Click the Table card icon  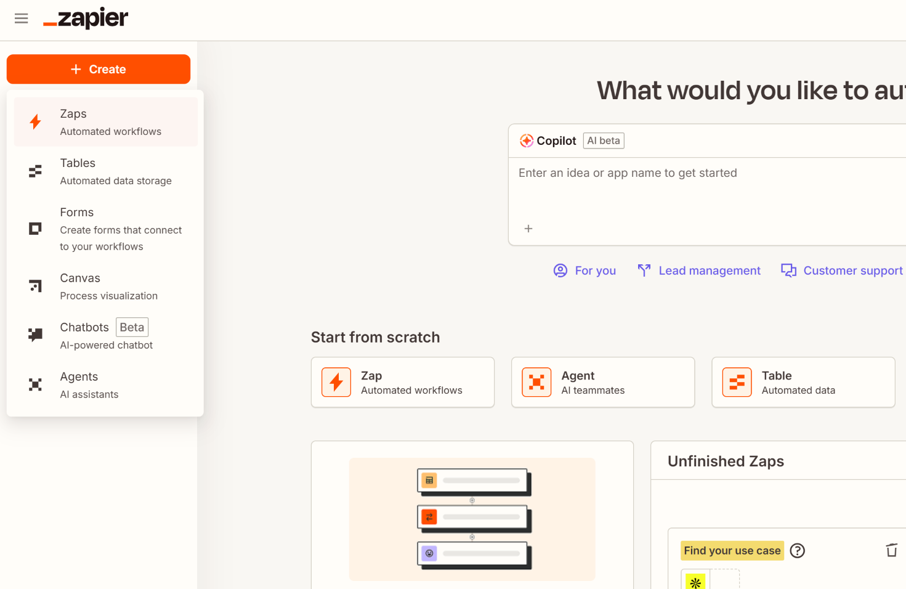(x=737, y=383)
